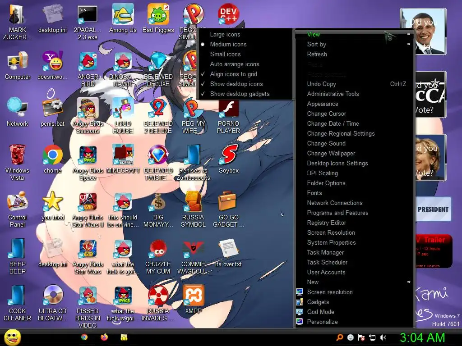Toggle Show desktop gadgets
Screen dimensions: 462x346
(245, 94)
